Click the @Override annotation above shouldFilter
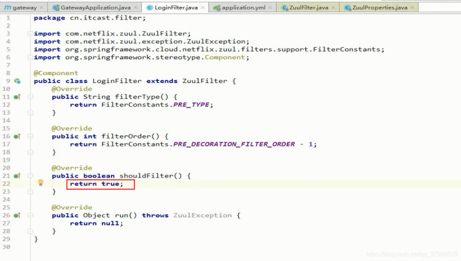Image resolution: width=461 pixels, height=261 pixels. (x=72, y=168)
